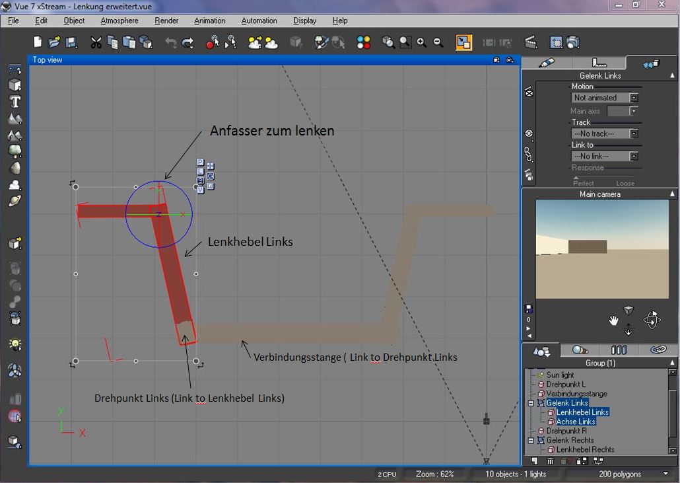Viewport: 680px width, 483px height.
Task: Click the zoom in magnifier icon
Action: point(422,43)
